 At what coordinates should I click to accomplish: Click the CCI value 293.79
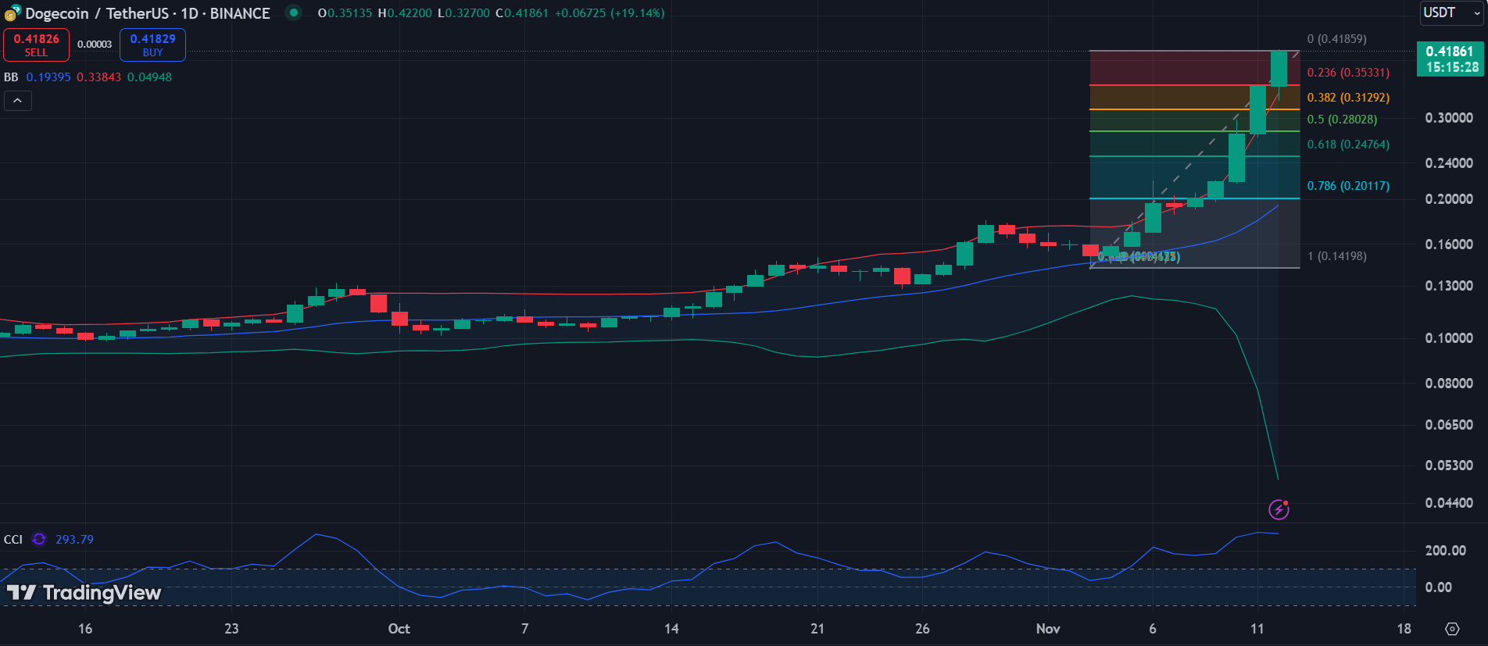point(74,540)
